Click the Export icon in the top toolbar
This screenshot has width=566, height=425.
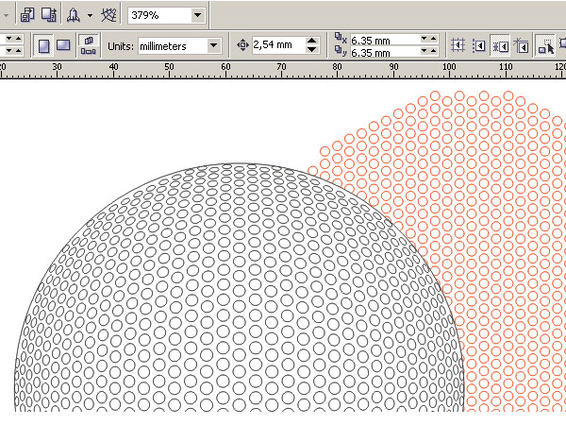(49, 15)
